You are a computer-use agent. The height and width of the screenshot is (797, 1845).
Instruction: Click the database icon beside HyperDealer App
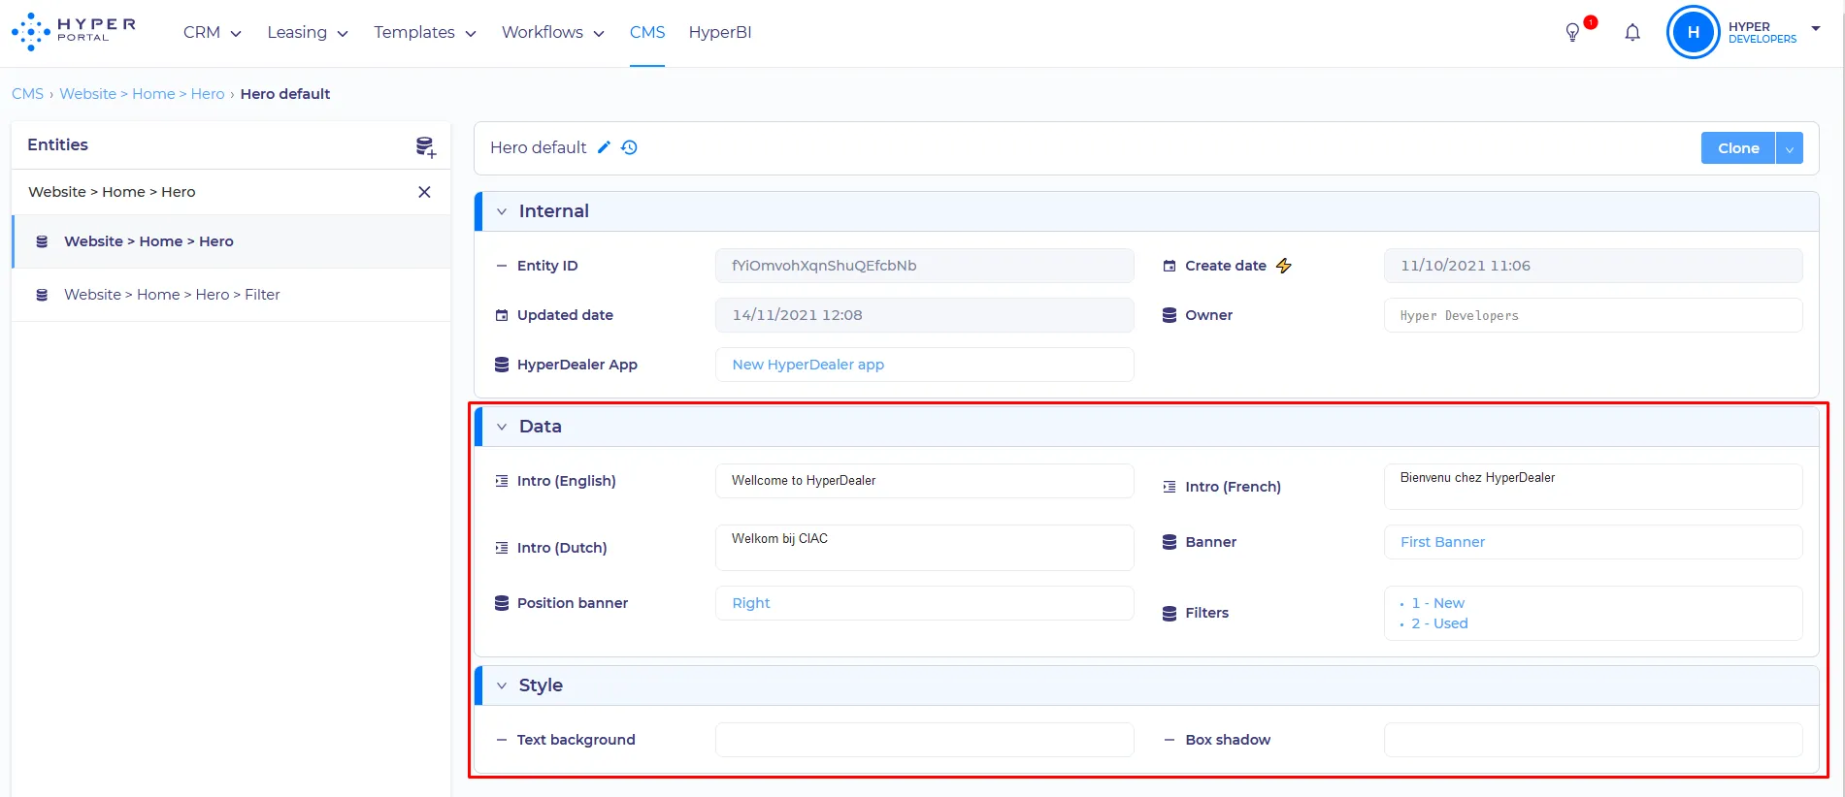(502, 365)
